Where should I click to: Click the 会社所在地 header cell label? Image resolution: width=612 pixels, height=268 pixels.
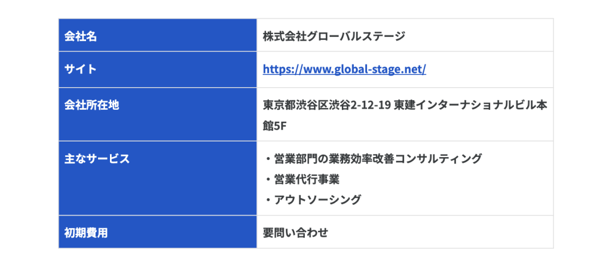point(91,105)
